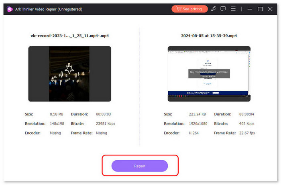Click the 8.58 MB size value
This screenshot has width=281, height=185.
pos(56,114)
